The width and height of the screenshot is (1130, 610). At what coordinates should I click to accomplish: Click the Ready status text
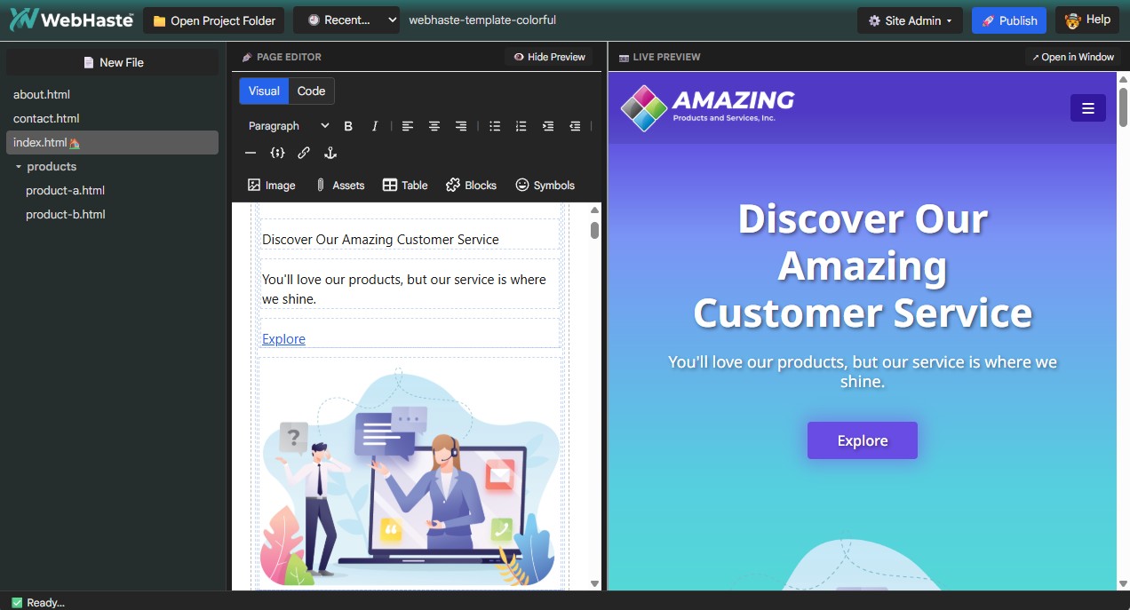[x=46, y=603]
